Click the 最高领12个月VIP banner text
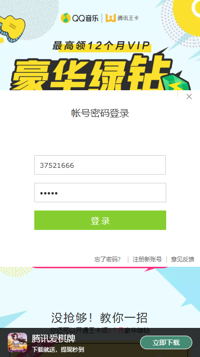The width and height of the screenshot is (200, 357). [101, 46]
